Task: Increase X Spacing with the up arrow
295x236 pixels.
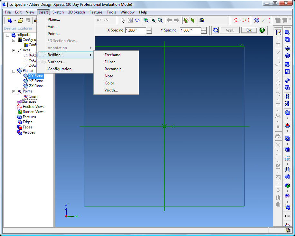Action: (149, 29)
